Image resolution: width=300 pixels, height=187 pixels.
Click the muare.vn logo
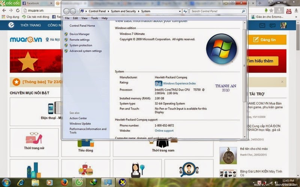[x=26, y=39]
